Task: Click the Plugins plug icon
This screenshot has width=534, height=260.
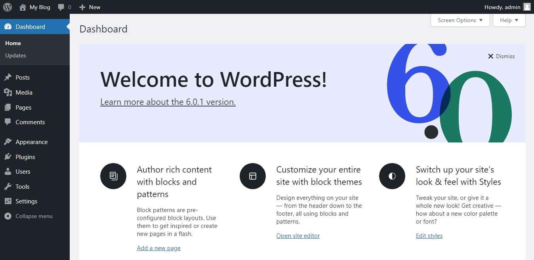Action: [x=8, y=157]
